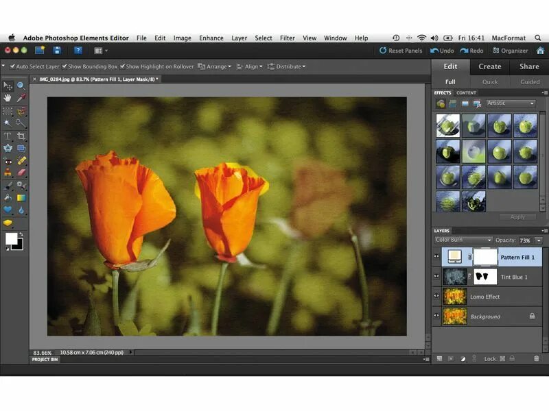The height and width of the screenshot is (411, 549).
Task: Select the blue heart Custom Shape tool
Action: tap(8, 210)
